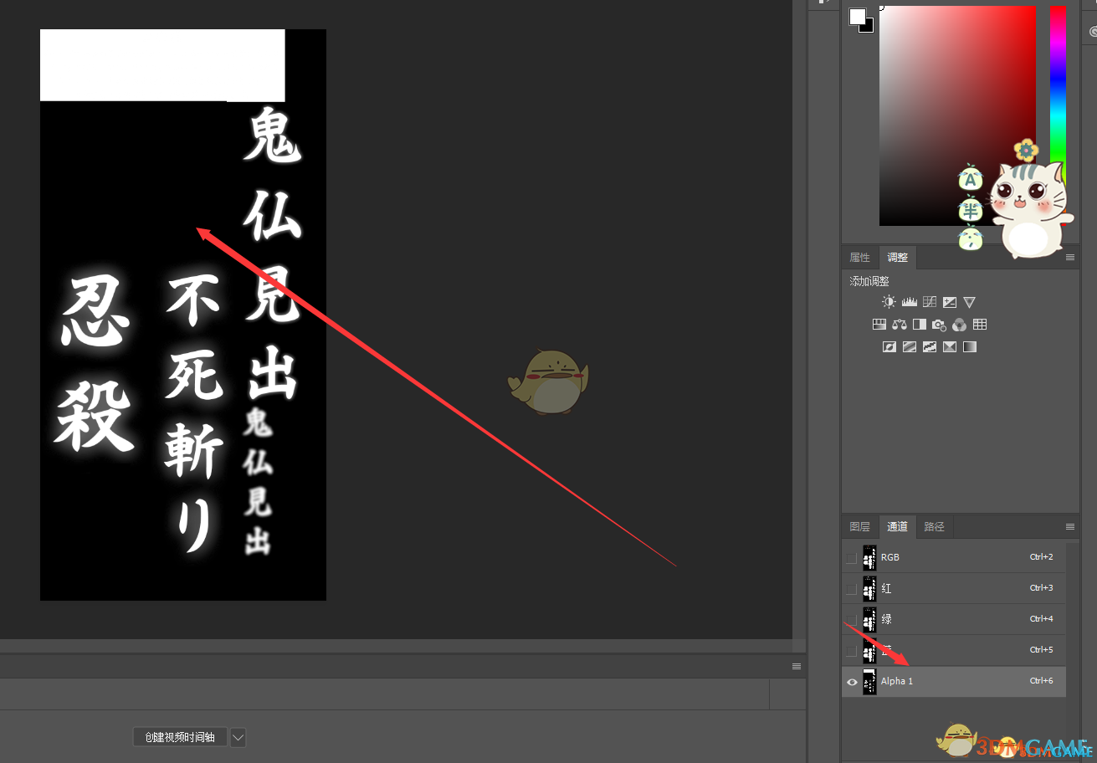
Task: Open the Adjustments panel menu
Action: point(1070,258)
